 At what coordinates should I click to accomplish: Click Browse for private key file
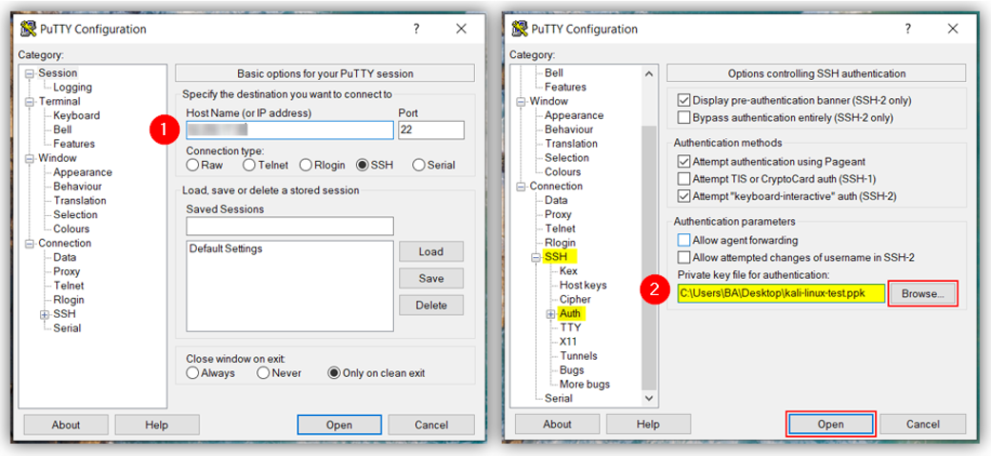click(922, 293)
